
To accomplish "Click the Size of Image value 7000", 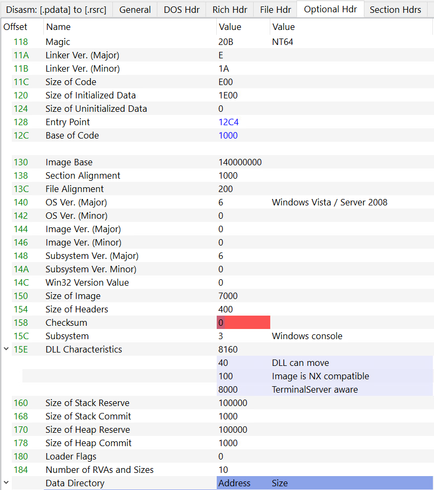I will pyautogui.click(x=228, y=296).
